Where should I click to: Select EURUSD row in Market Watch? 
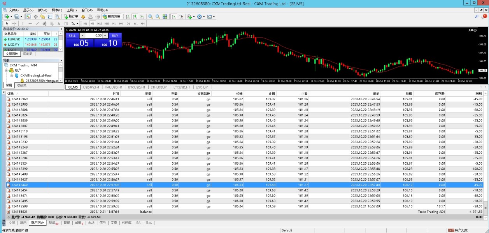(x=30, y=39)
